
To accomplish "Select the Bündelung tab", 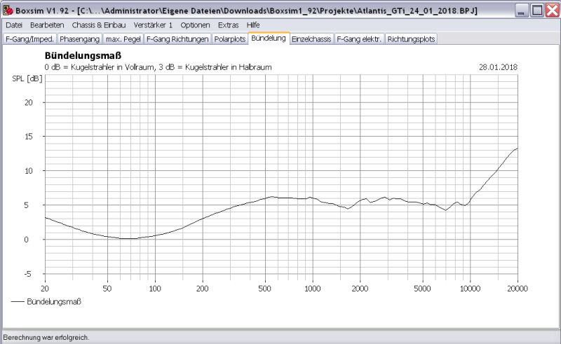I will tap(269, 39).
